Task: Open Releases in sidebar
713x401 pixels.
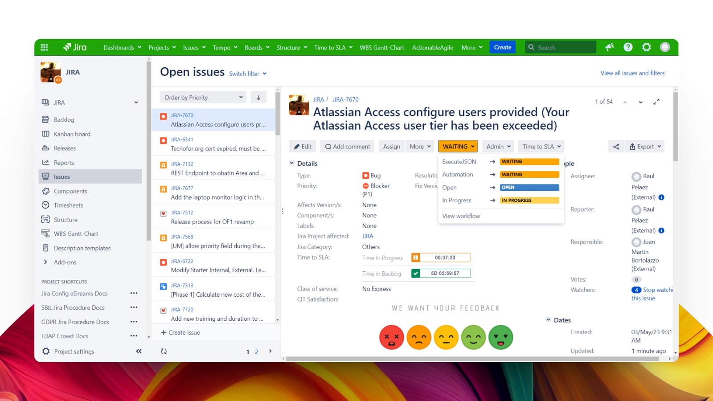Action: [65, 148]
